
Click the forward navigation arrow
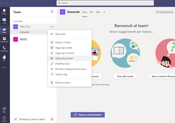[7, 3]
